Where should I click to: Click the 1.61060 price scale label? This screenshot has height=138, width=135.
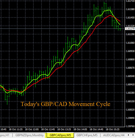(130, 43)
